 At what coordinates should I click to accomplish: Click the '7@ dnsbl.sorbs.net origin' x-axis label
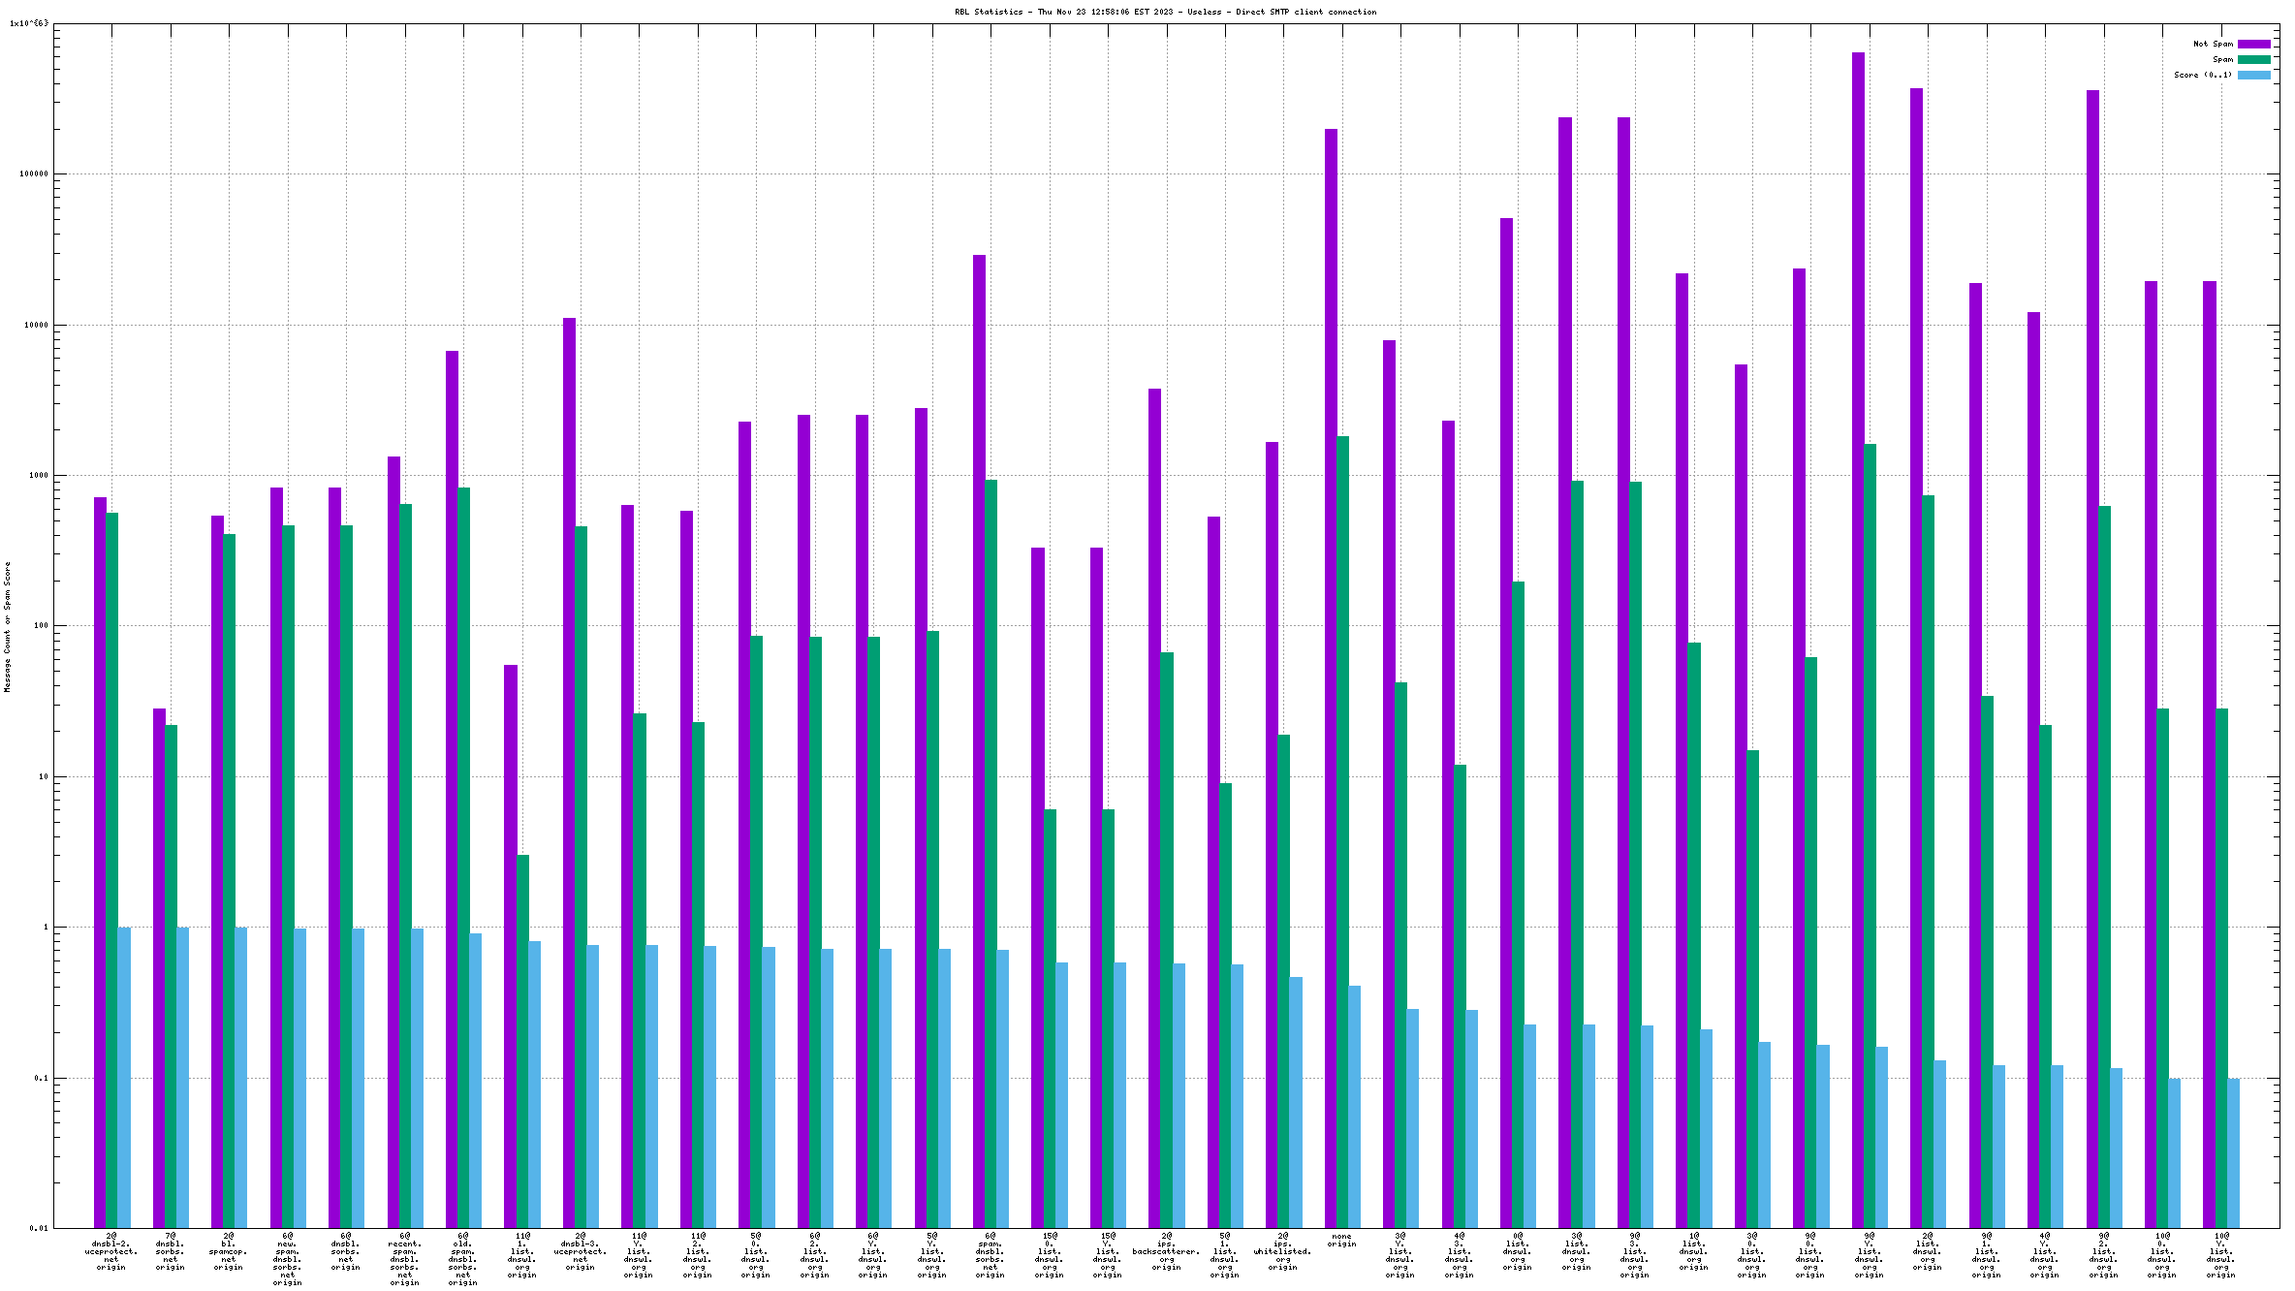170,1251
